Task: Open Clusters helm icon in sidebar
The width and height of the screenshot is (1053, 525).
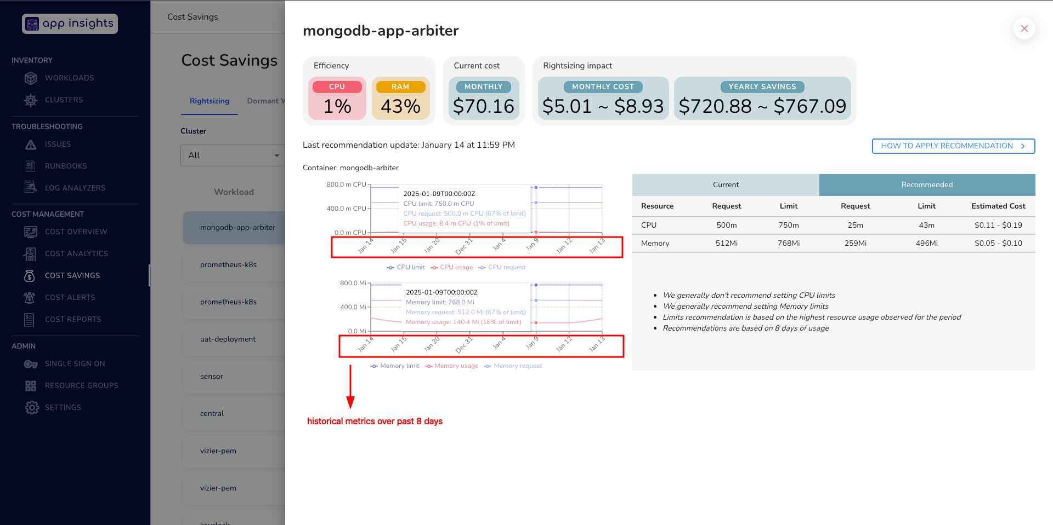Action: [31, 100]
